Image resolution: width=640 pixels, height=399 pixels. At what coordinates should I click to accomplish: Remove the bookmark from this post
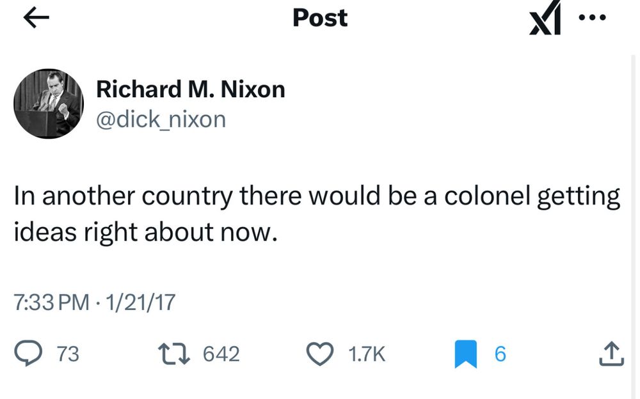coord(465,353)
